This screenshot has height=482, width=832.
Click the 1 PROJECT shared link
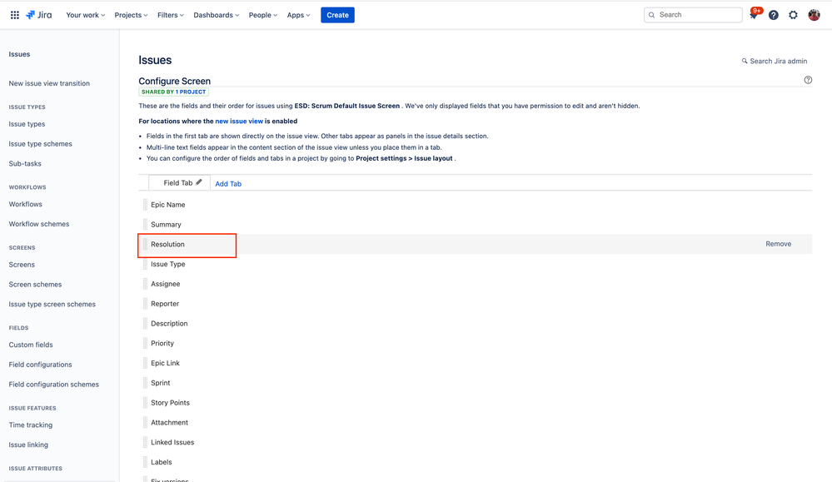(191, 92)
